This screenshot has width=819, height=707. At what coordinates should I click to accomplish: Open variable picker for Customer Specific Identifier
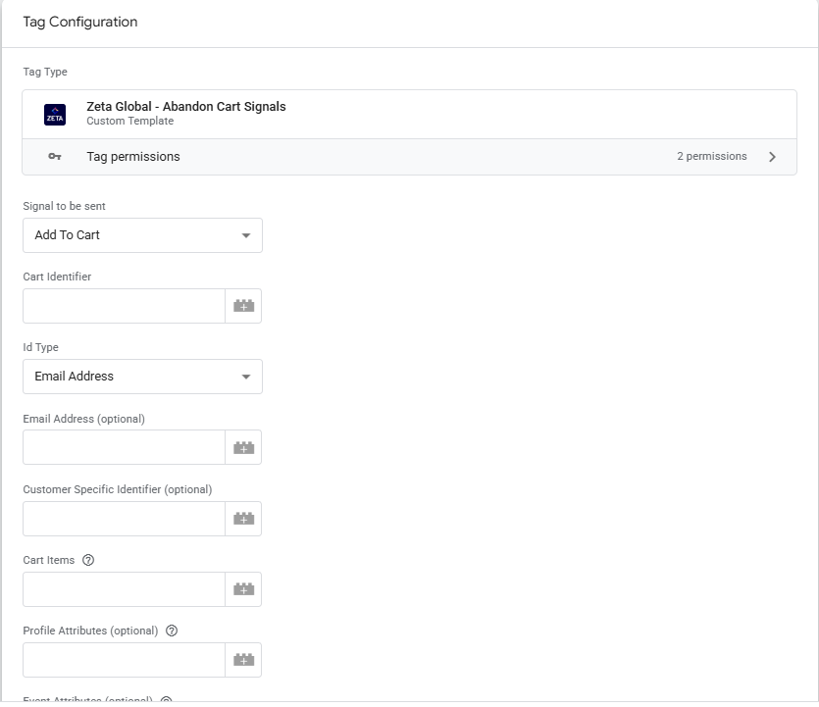pyautogui.click(x=243, y=519)
